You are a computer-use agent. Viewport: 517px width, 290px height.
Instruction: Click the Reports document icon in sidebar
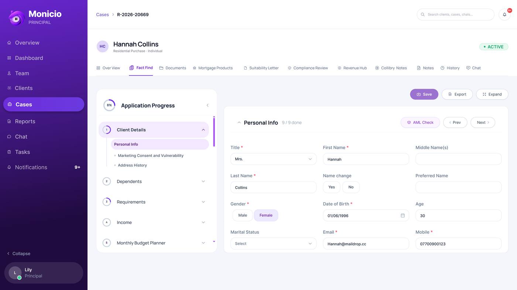coord(9,121)
